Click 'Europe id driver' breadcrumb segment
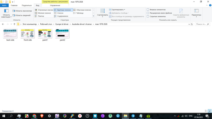212x119 pixels. pyautogui.click(x=62, y=24)
